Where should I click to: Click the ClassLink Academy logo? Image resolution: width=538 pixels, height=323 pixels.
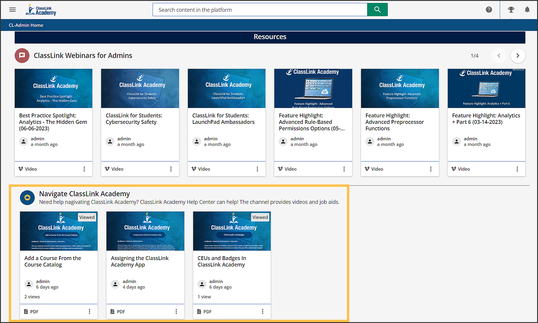[x=41, y=10]
